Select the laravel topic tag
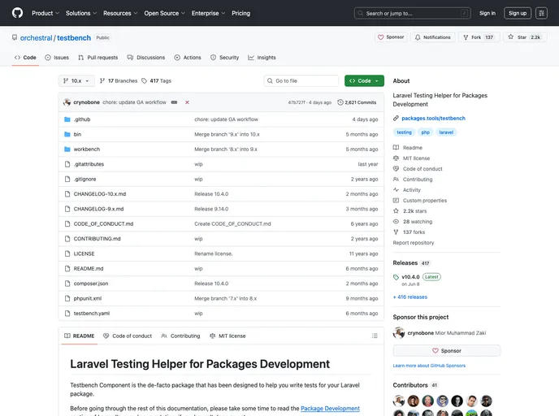This screenshot has width=559, height=416. [446, 132]
